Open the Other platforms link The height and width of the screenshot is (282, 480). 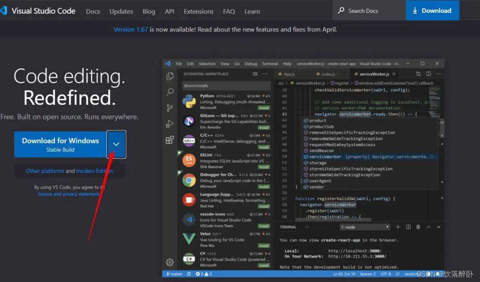[45, 171]
